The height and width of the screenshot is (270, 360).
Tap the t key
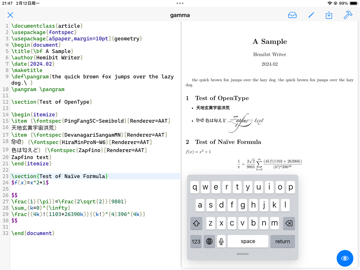237,187
